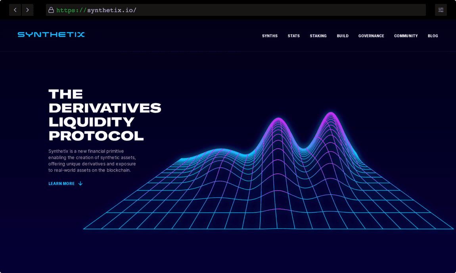Image resolution: width=456 pixels, height=273 pixels.
Task: Click the Synthetix logo
Action: click(51, 34)
